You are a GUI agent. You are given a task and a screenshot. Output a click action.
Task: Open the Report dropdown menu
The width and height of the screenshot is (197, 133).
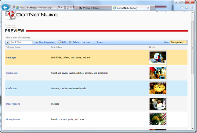(x=102, y=42)
